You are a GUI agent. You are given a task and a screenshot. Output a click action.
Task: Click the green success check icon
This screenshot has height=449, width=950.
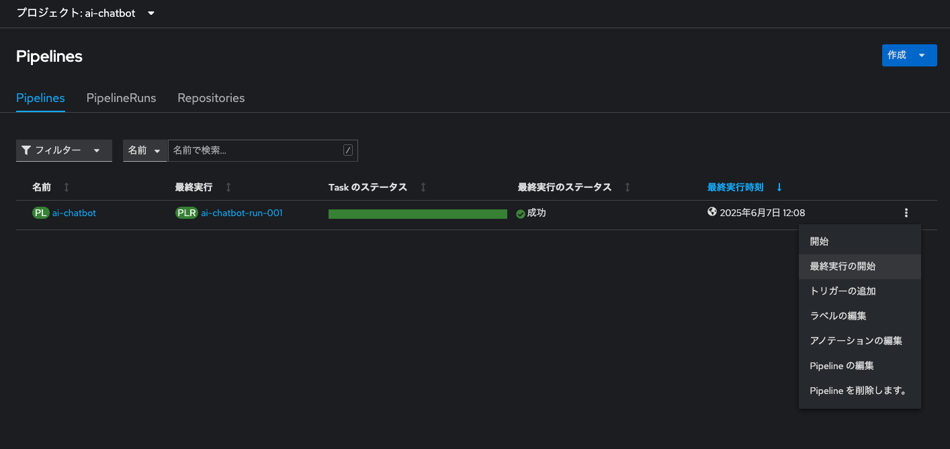coord(520,213)
